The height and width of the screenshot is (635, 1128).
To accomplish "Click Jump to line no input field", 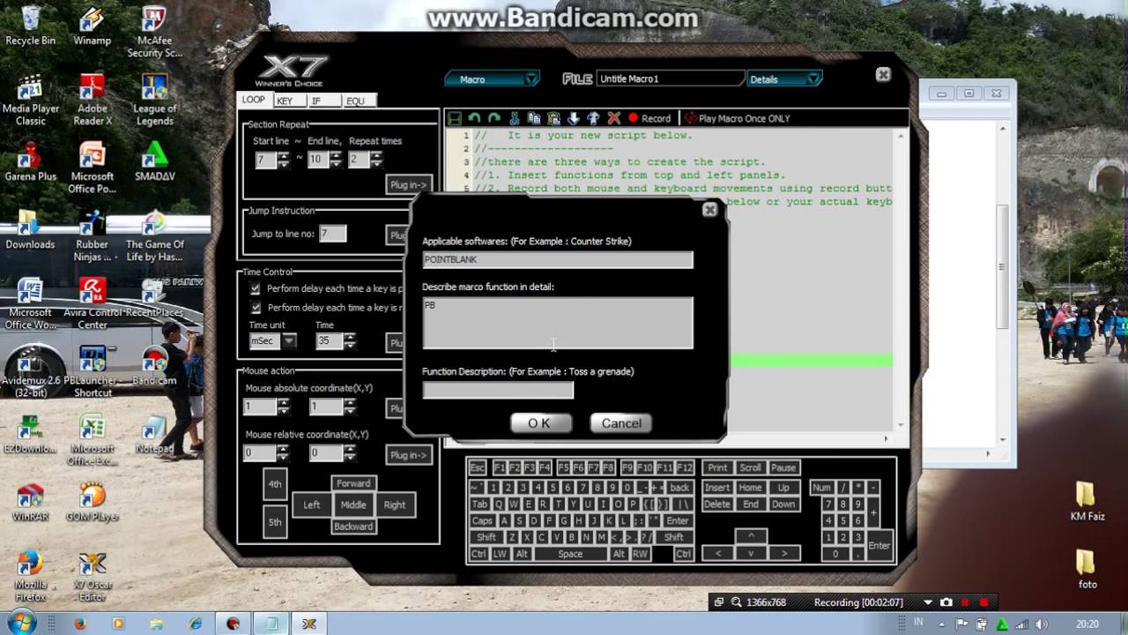I will coord(332,234).
